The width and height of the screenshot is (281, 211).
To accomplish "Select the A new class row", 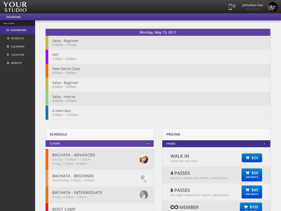I will point(158,113).
